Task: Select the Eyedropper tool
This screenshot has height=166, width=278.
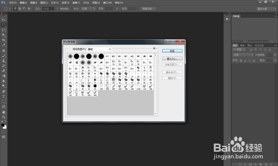Action: (4, 45)
